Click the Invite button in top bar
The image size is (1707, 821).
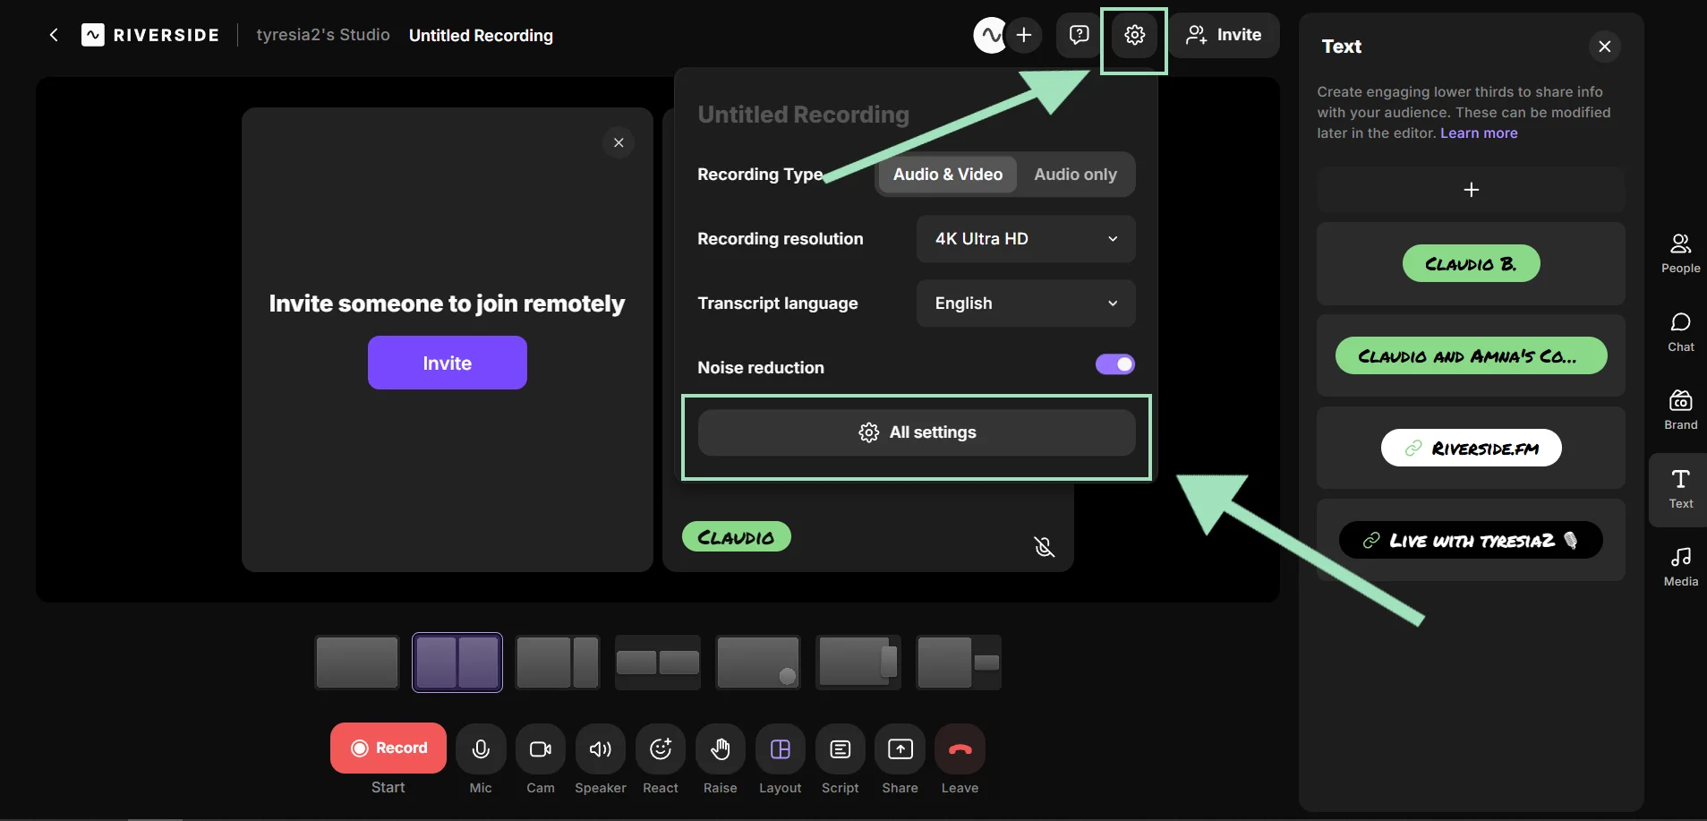coord(1224,35)
